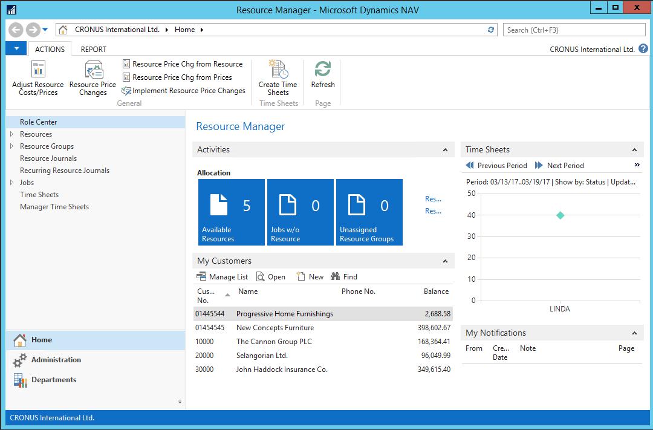Click the Search input field

click(x=573, y=30)
